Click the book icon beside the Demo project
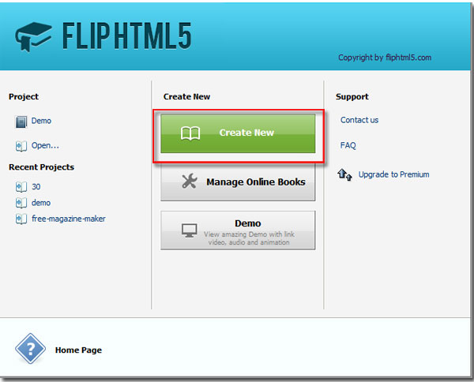 pos(21,122)
